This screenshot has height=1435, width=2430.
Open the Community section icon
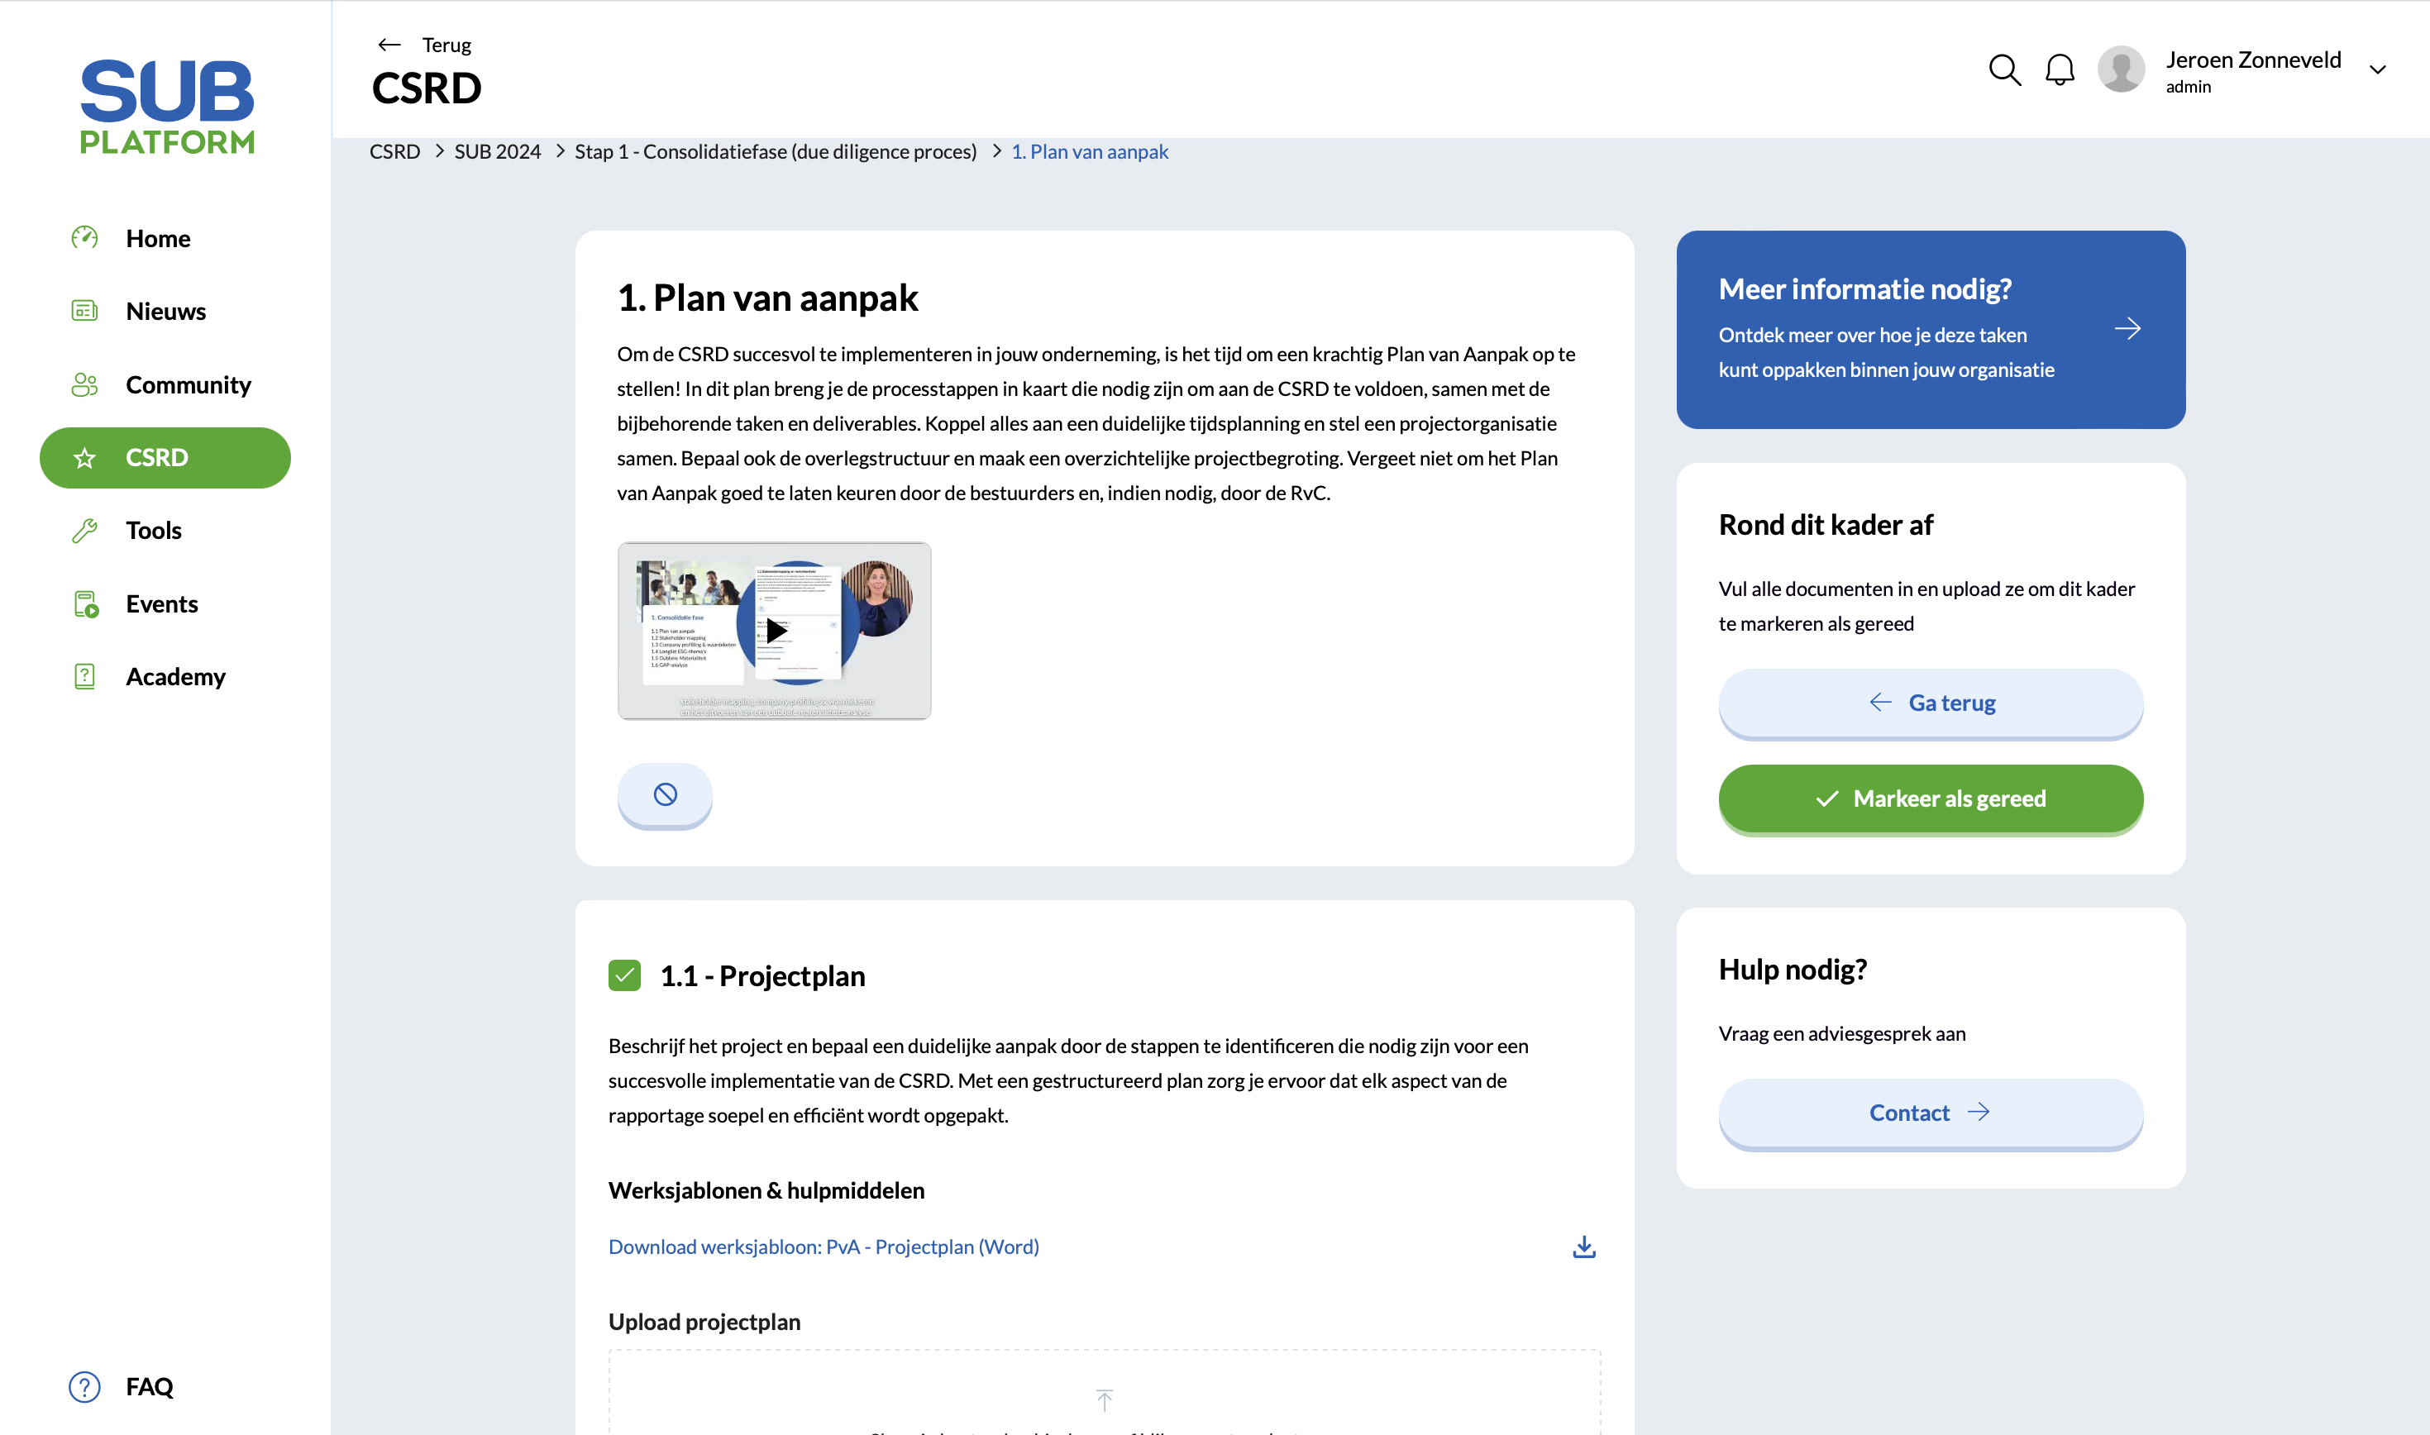pos(84,384)
